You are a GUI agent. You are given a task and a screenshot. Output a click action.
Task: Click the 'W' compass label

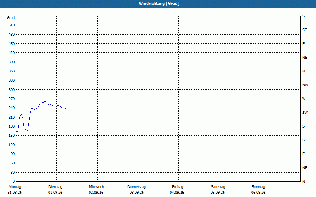(304, 99)
